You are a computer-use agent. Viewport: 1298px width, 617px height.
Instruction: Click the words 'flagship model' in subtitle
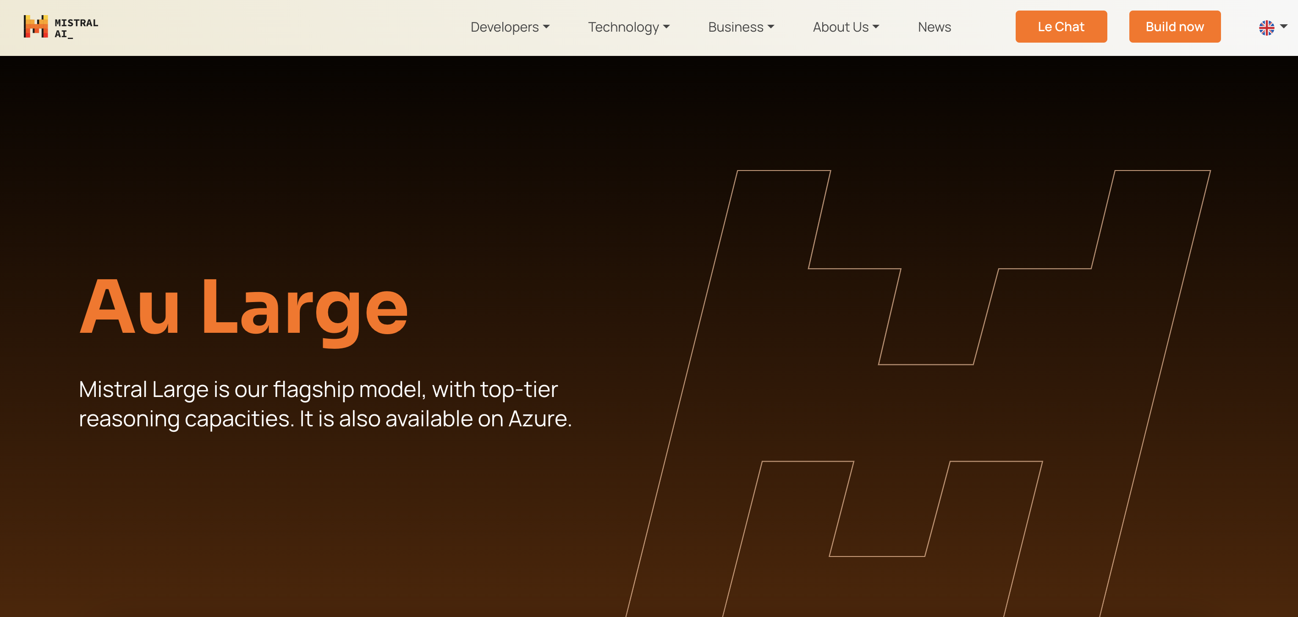[349, 390]
